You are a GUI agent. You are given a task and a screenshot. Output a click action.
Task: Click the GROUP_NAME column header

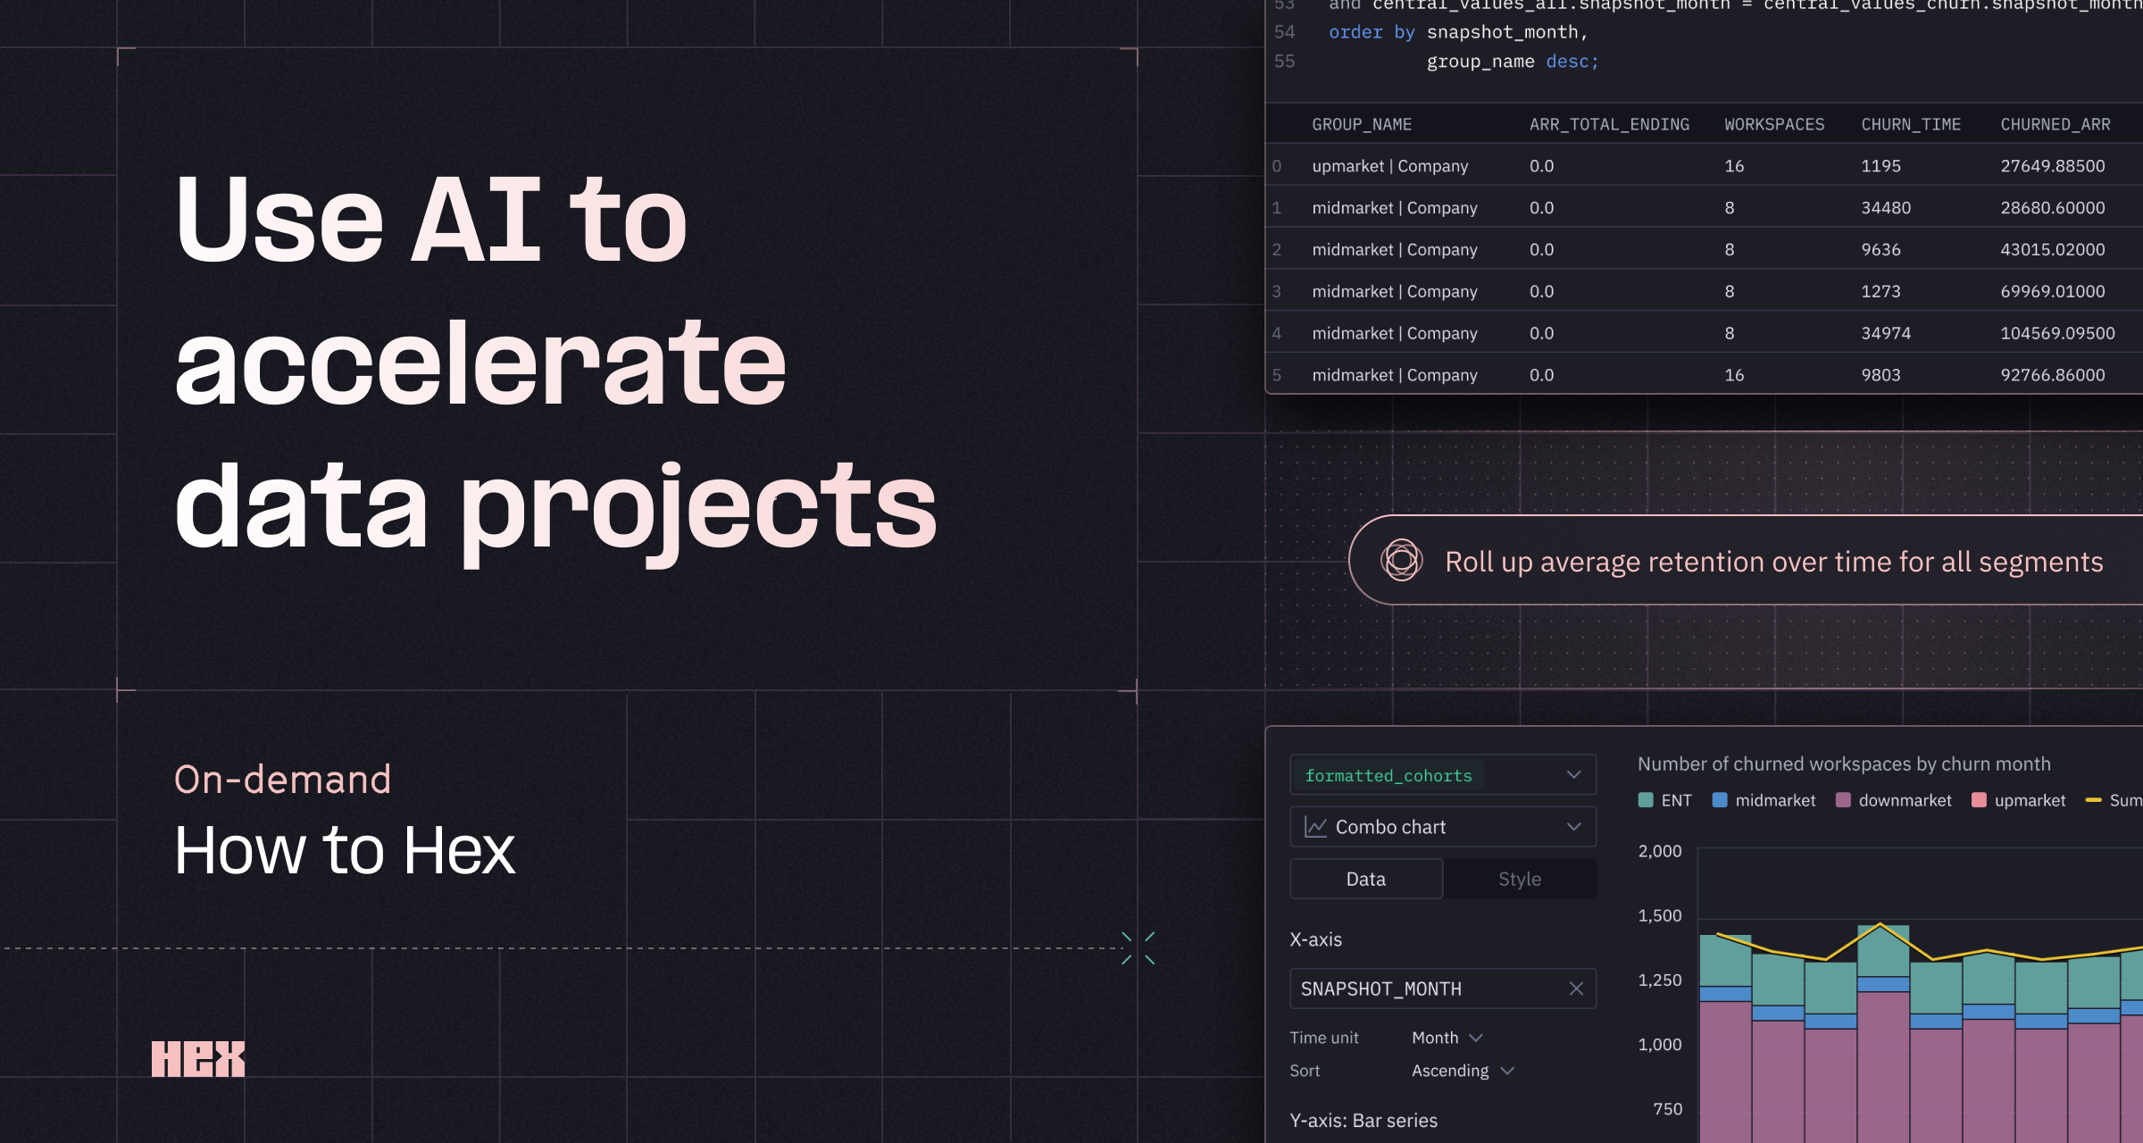[1361, 124]
